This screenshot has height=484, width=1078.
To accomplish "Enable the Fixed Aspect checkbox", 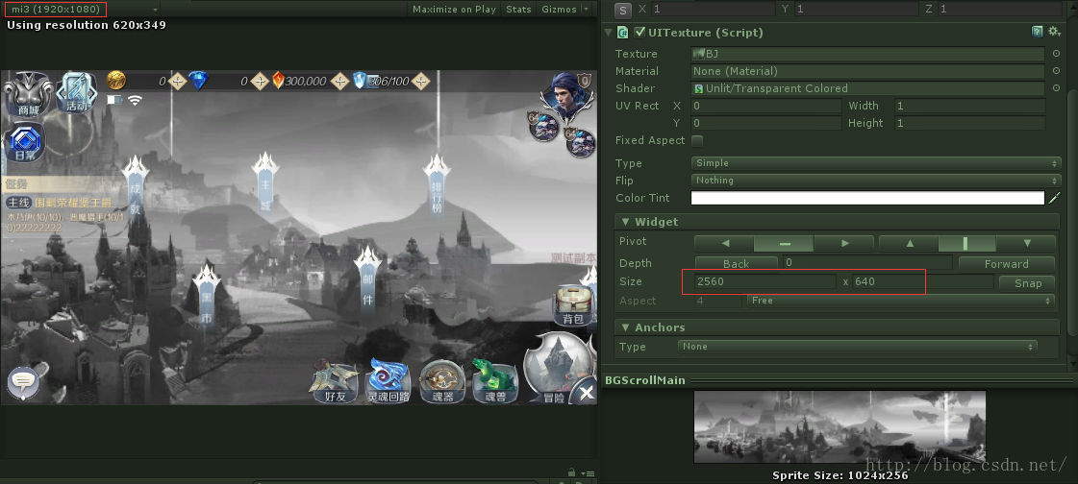I will point(697,140).
